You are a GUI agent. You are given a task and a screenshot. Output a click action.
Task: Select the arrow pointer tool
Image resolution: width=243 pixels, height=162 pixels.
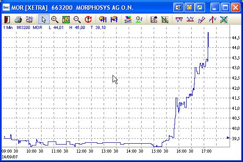(x=44, y=20)
